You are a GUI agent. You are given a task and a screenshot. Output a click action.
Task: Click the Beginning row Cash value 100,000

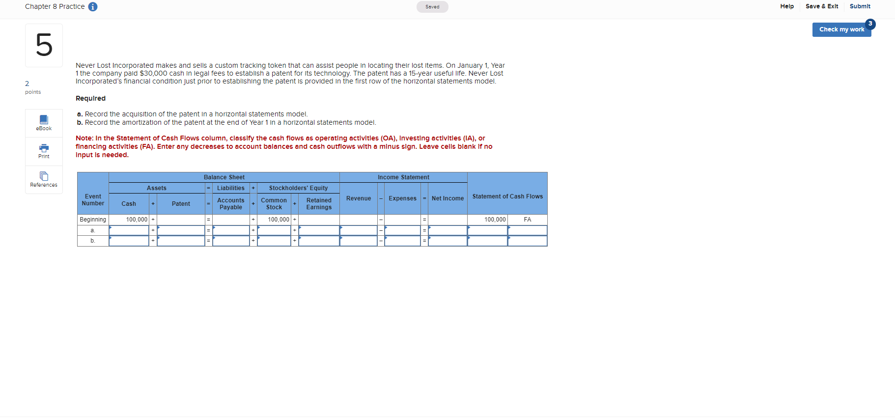pyautogui.click(x=137, y=220)
